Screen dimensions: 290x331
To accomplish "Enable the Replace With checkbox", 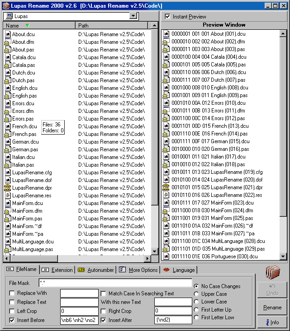I will pyautogui.click(x=12, y=294).
